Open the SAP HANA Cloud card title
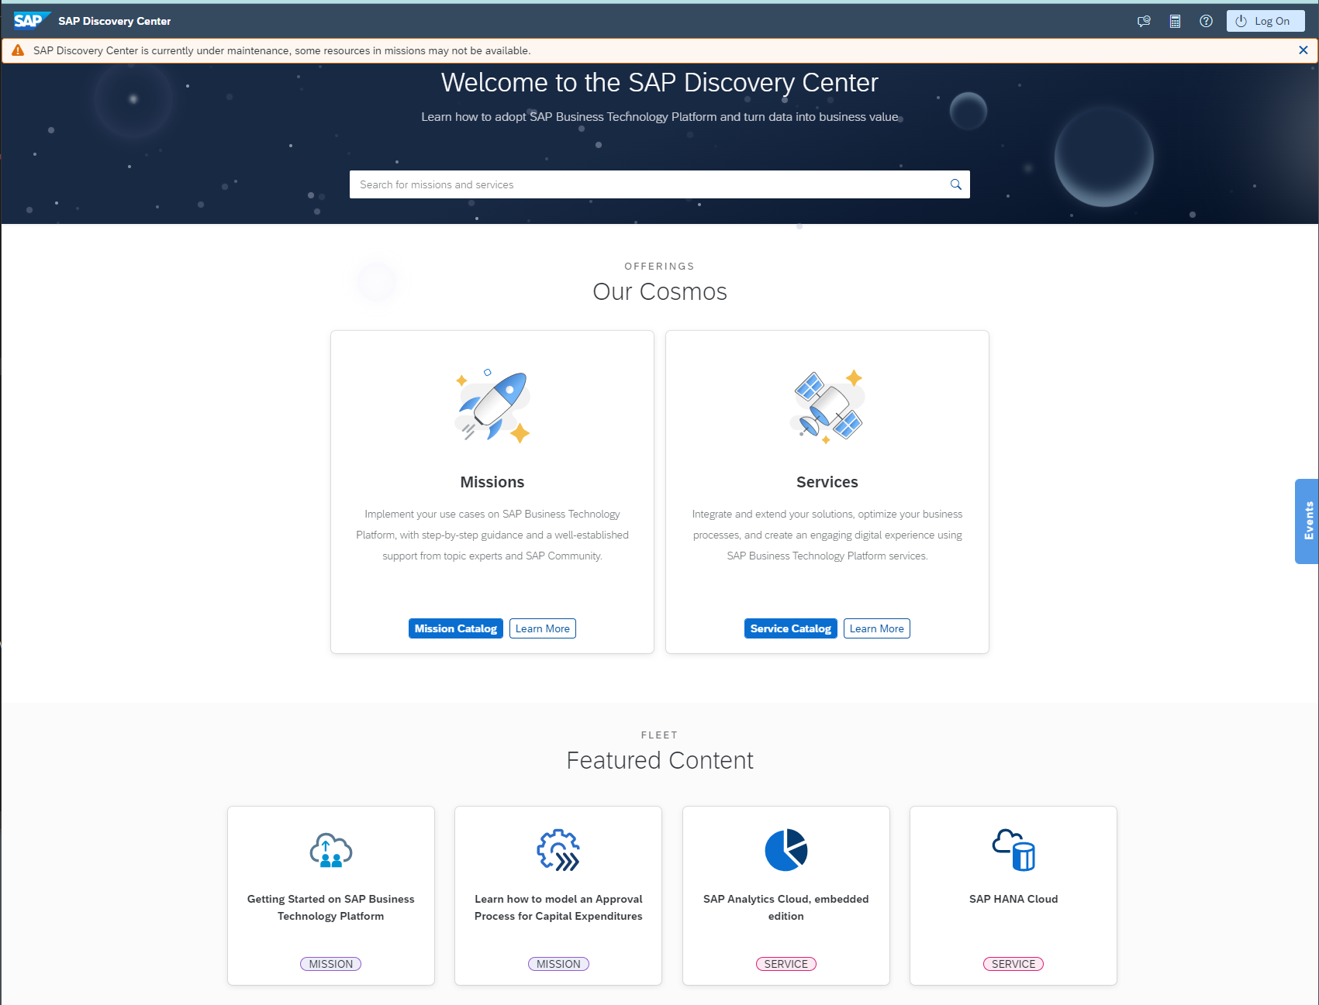 pyautogui.click(x=1013, y=899)
